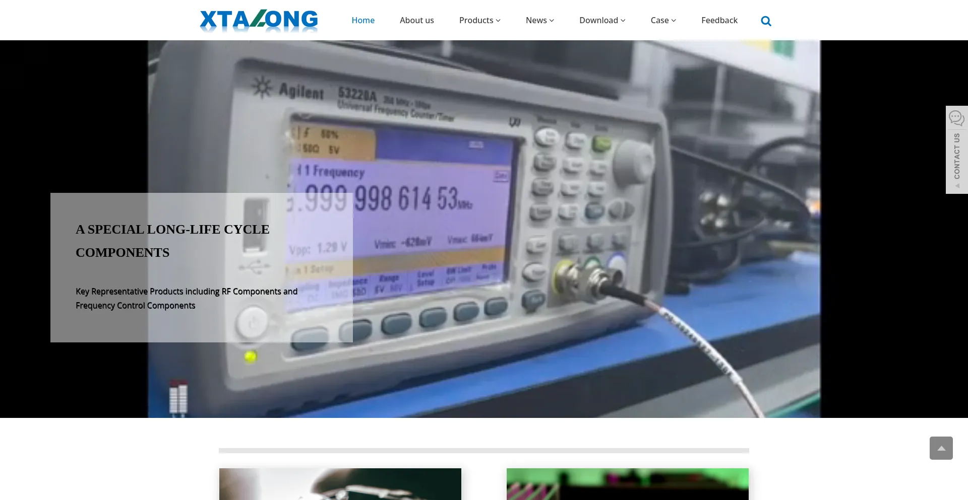Click the Case menu label
This screenshot has width=968, height=500.
(659, 20)
